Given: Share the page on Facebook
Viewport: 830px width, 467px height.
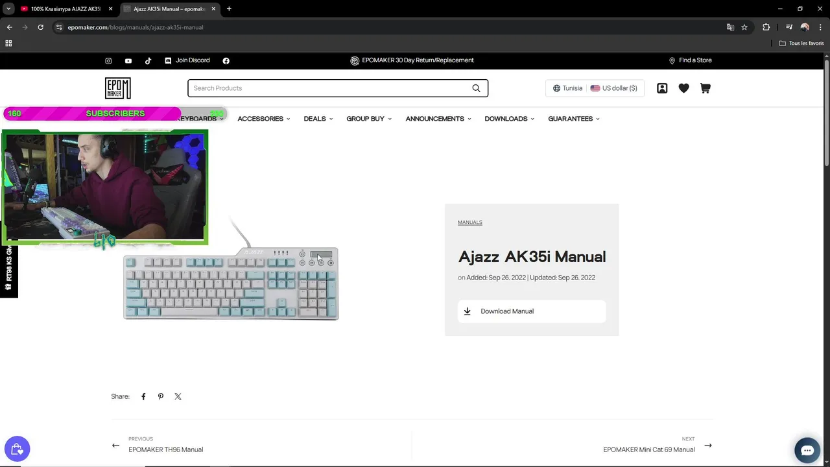Looking at the screenshot, I should point(143,396).
